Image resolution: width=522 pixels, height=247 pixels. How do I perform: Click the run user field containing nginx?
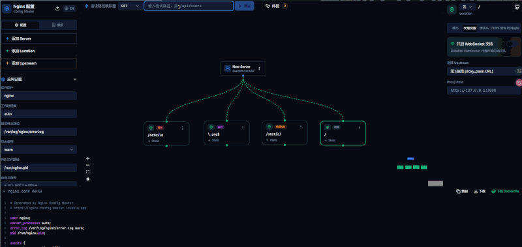(39, 96)
